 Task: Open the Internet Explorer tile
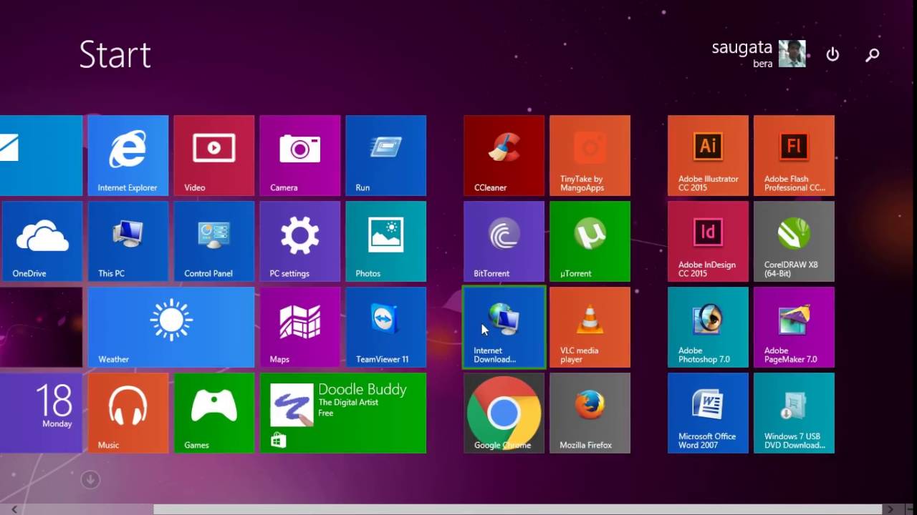(x=128, y=155)
